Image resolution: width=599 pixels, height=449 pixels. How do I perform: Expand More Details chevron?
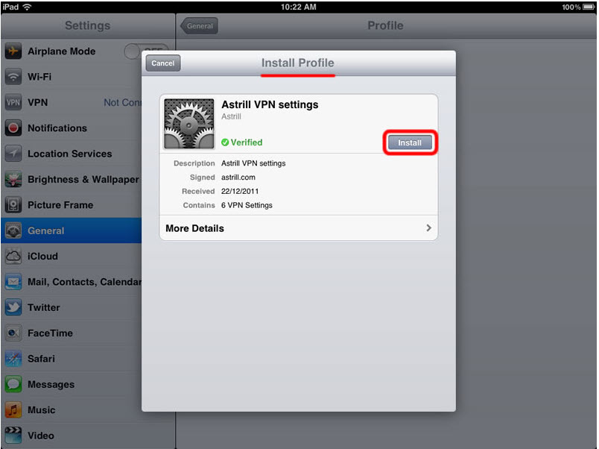[x=428, y=228]
